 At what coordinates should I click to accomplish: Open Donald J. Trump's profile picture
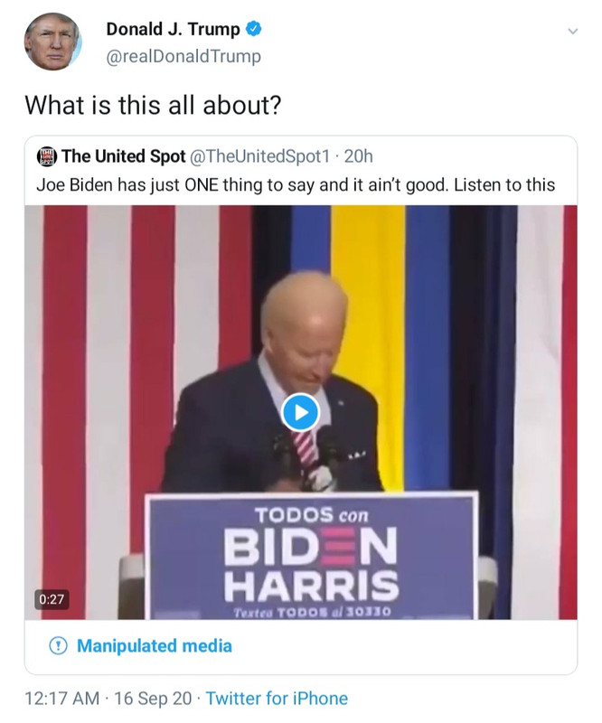click(52, 42)
